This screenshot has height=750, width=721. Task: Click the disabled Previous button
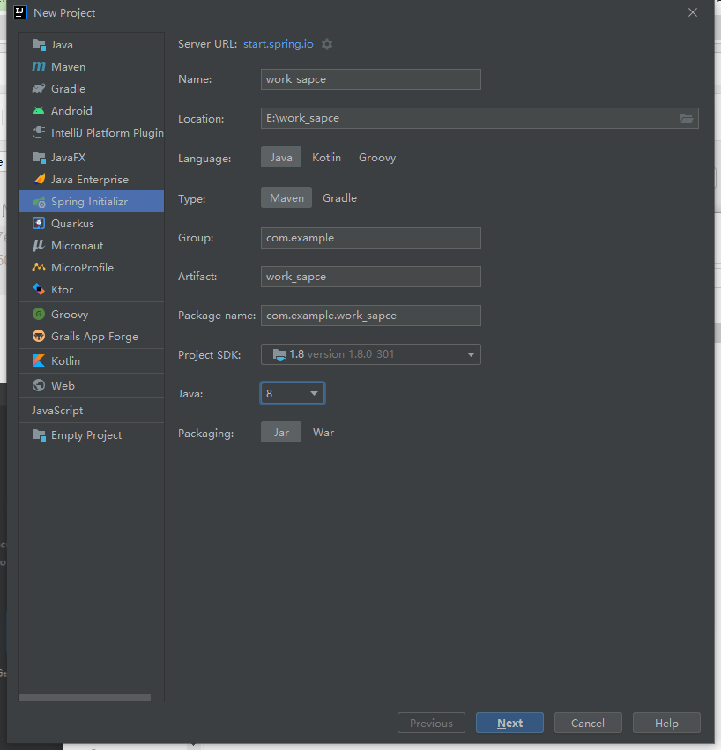click(x=431, y=723)
